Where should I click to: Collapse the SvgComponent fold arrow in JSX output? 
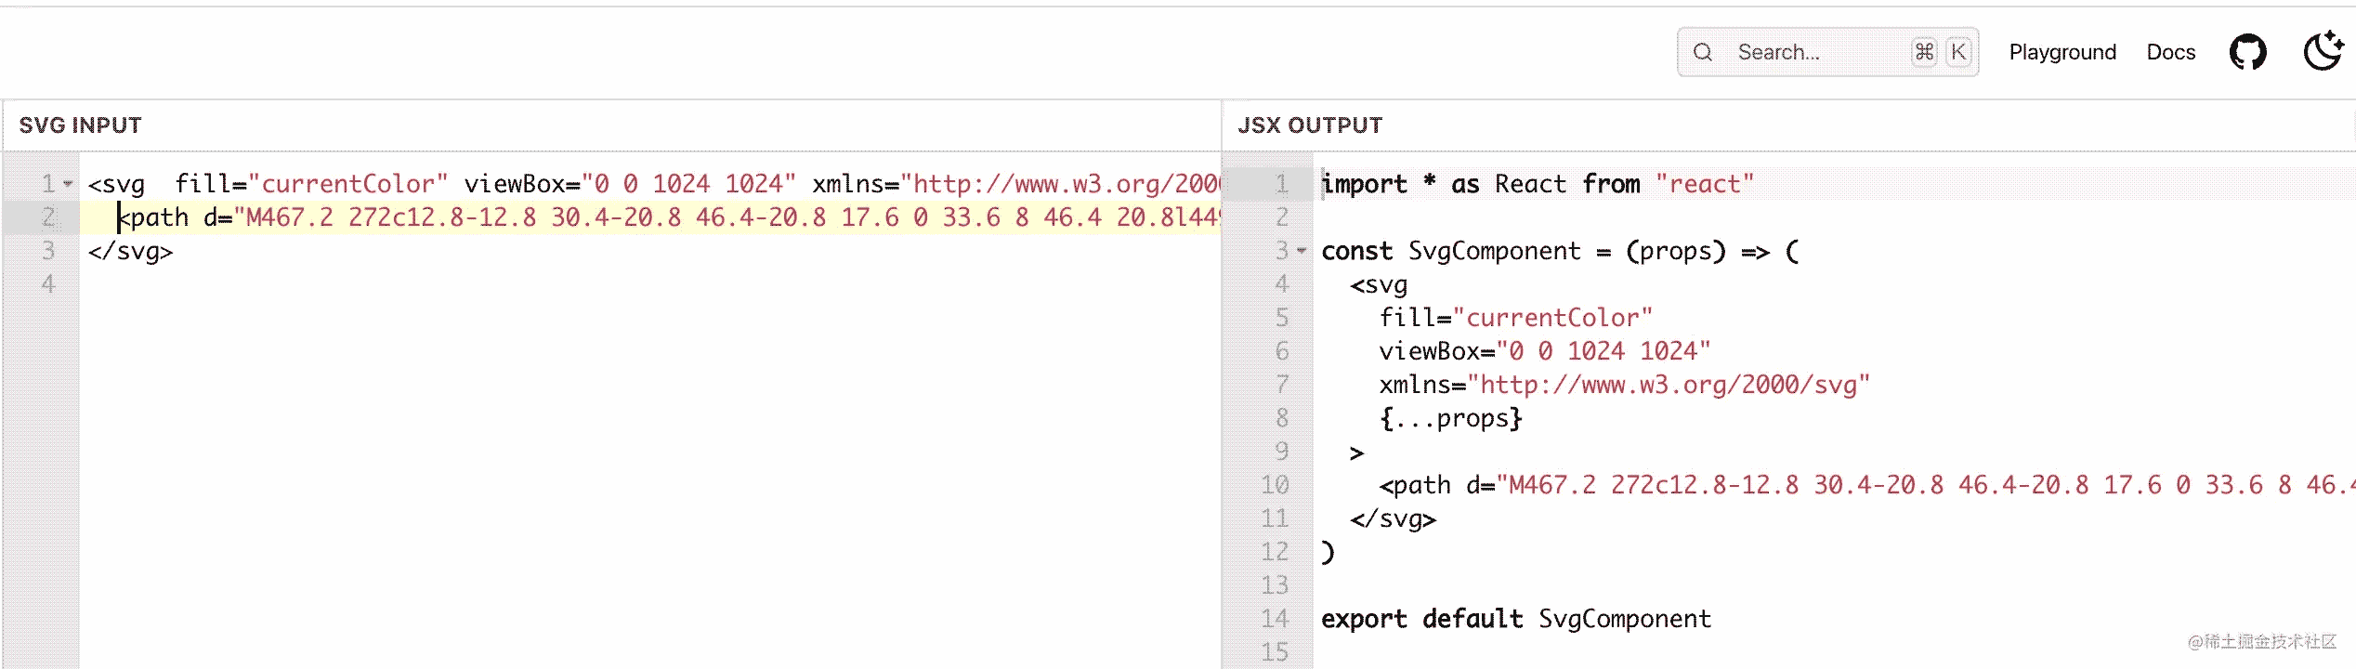(x=1302, y=251)
